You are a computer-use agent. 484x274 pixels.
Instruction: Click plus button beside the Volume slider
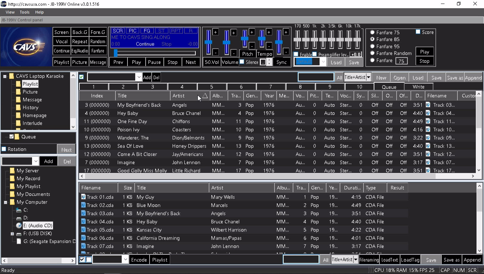(233, 33)
